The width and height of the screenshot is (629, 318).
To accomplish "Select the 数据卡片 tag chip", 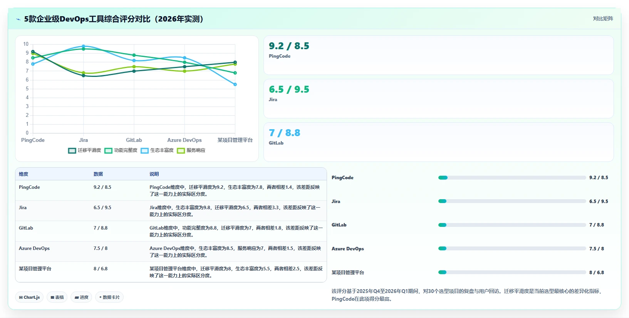I will (x=109, y=297).
